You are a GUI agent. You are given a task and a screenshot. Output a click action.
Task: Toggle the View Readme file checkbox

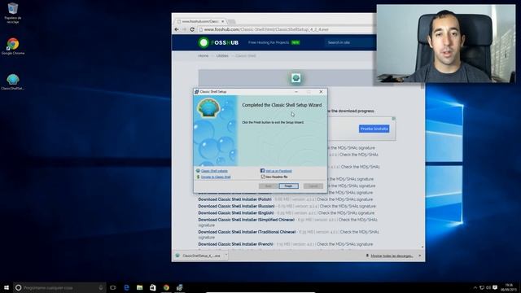coord(263,177)
